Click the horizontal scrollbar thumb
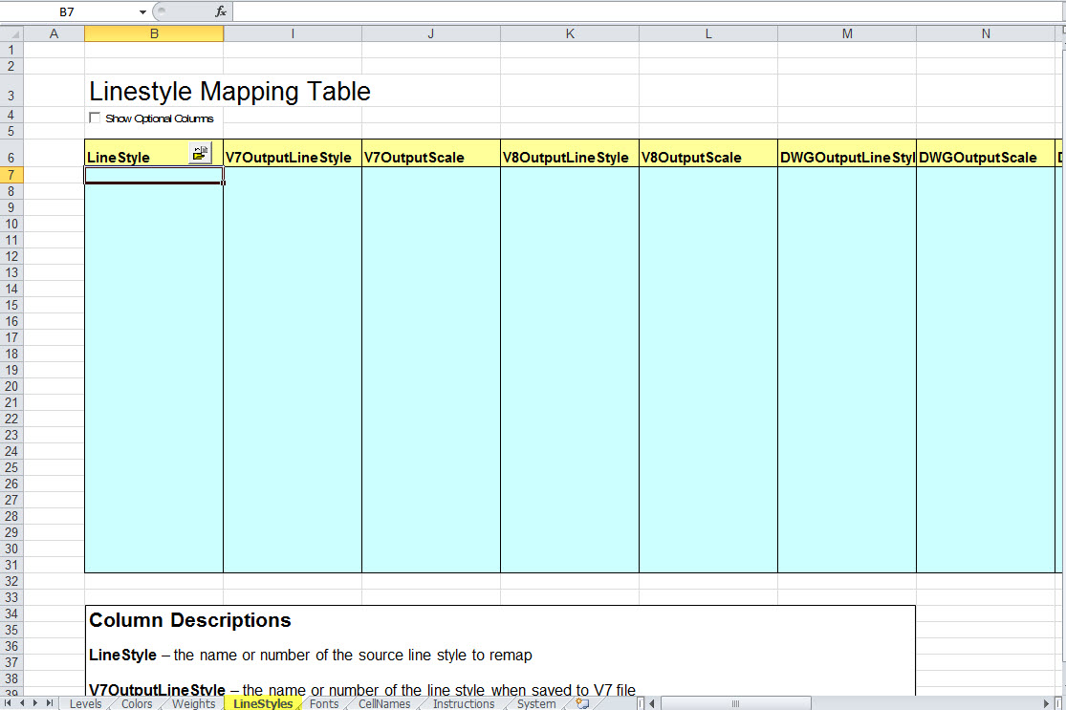This screenshot has width=1066, height=710. pos(735,704)
